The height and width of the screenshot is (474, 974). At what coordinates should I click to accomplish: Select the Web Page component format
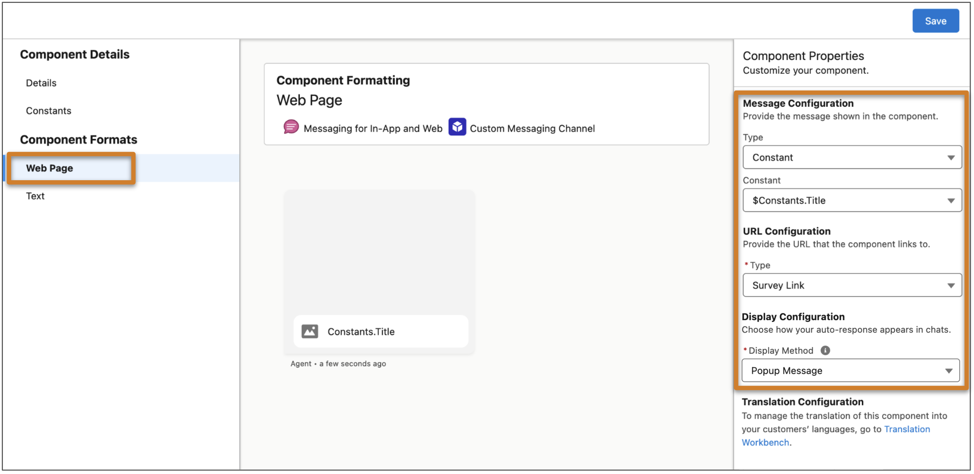50,168
